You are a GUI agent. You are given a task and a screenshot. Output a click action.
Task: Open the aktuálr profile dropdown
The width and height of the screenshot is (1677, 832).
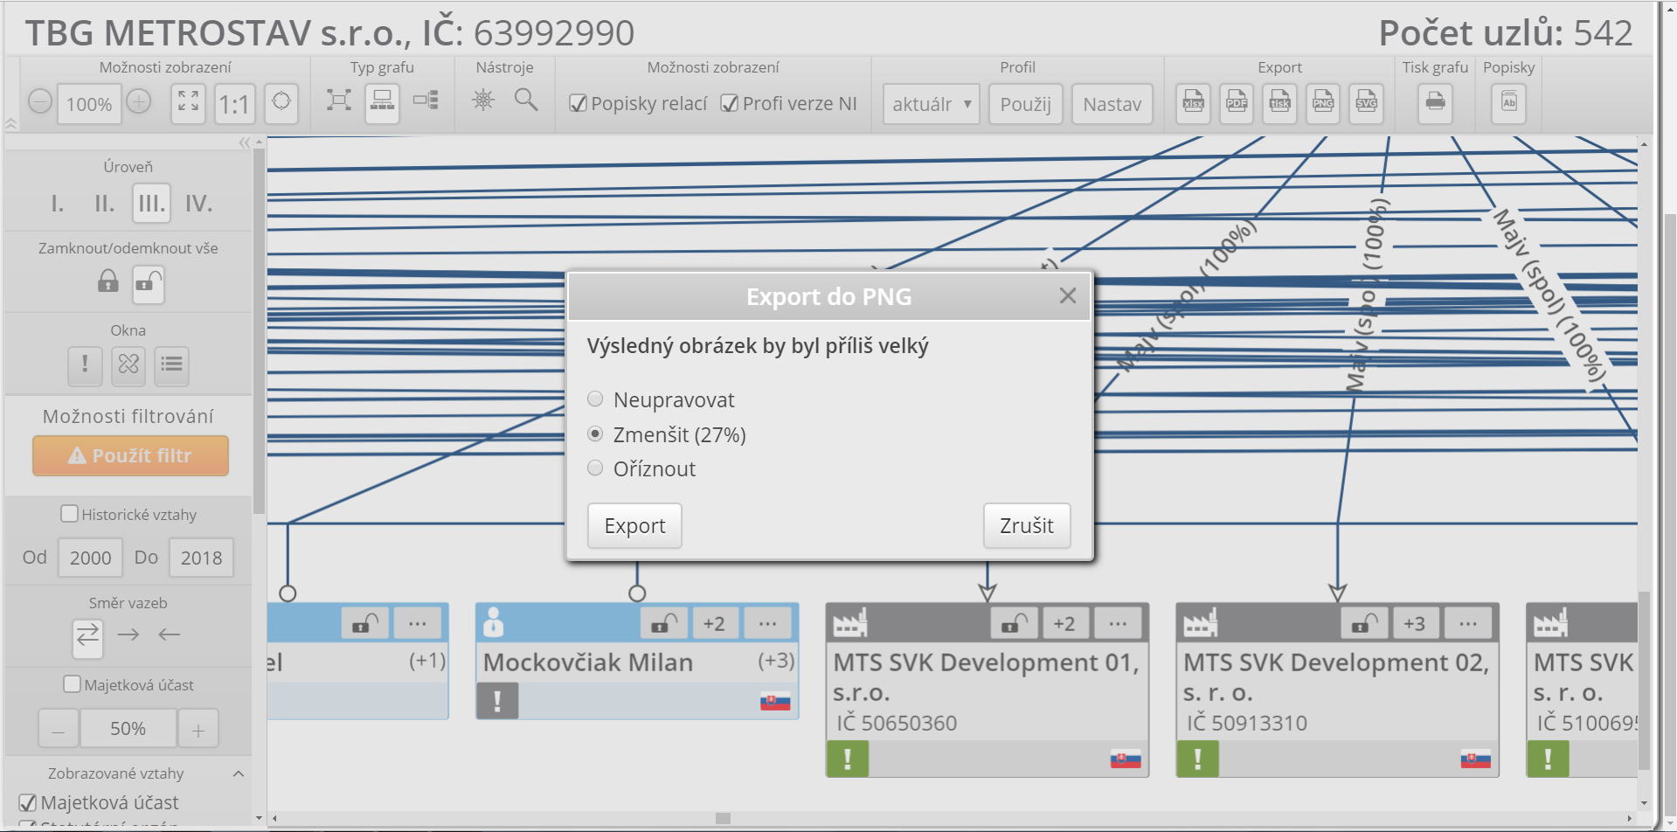click(932, 104)
